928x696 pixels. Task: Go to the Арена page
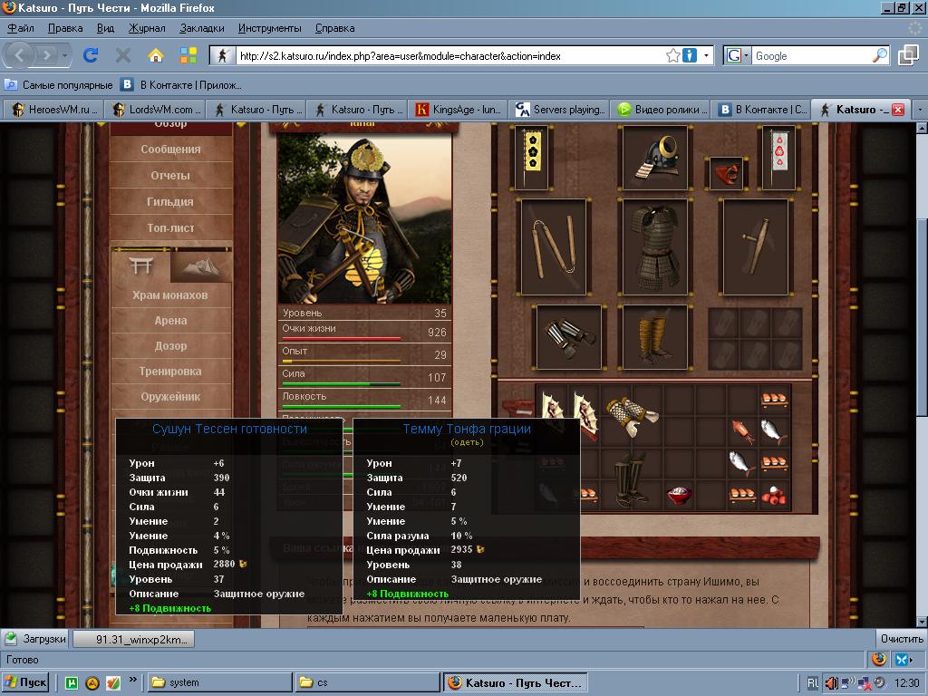tap(170, 320)
